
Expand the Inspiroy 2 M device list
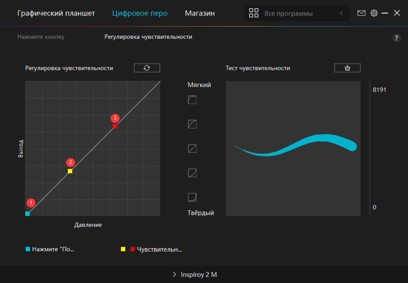(195, 275)
